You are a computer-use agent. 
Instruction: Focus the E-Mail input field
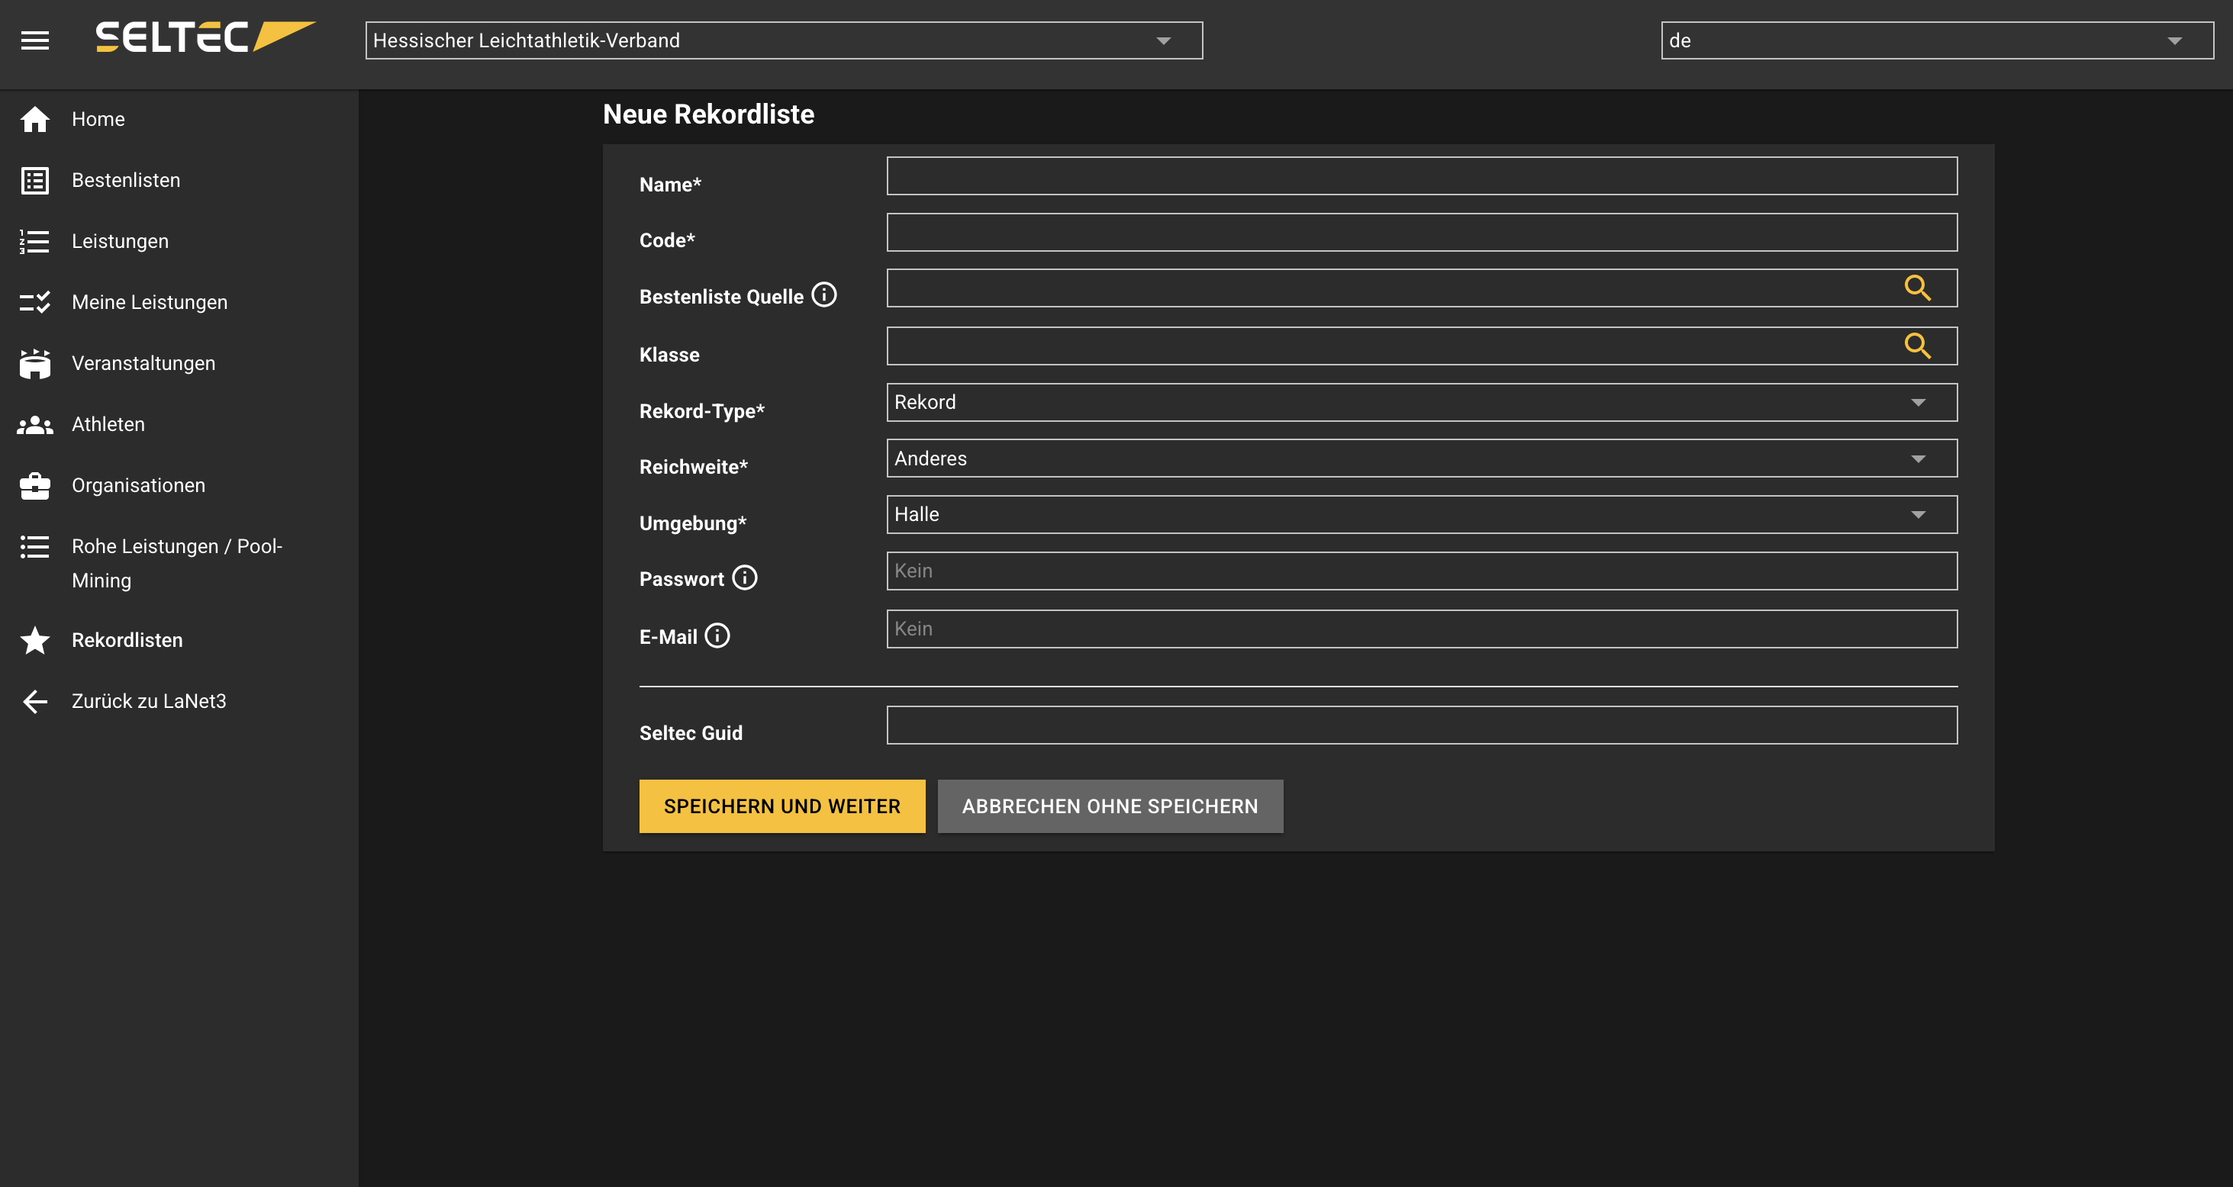coord(1422,629)
